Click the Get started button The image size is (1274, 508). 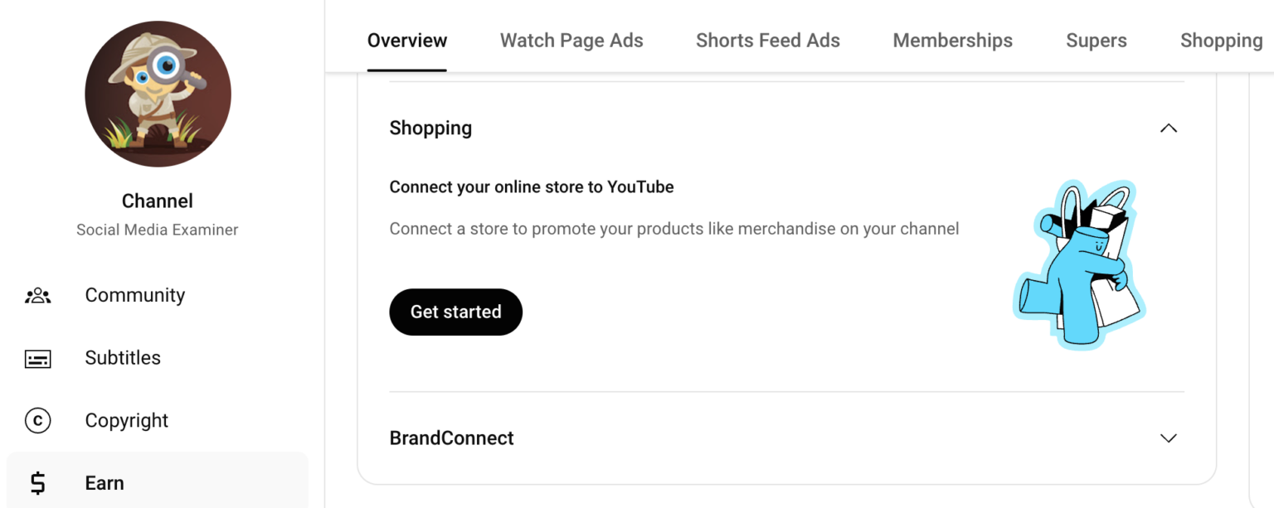456,312
